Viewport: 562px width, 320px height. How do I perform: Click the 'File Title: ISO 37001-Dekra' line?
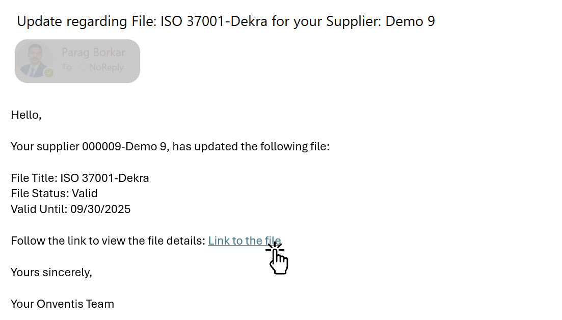(x=80, y=178)
